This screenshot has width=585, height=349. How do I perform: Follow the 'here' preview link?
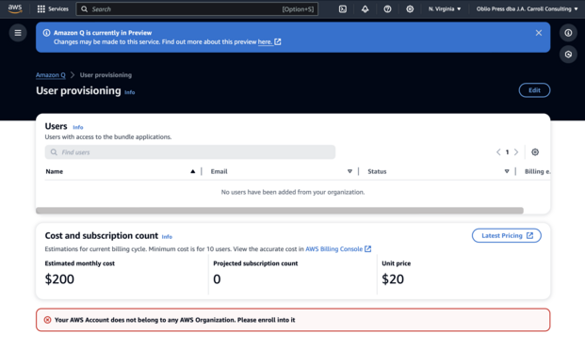pos(265,41)
